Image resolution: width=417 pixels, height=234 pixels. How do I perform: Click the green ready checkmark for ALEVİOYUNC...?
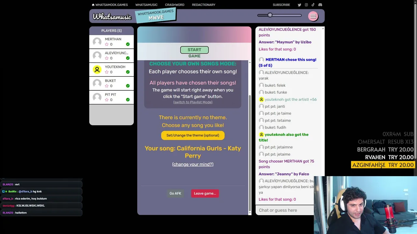pyautogui.click(x=128, y=58)
